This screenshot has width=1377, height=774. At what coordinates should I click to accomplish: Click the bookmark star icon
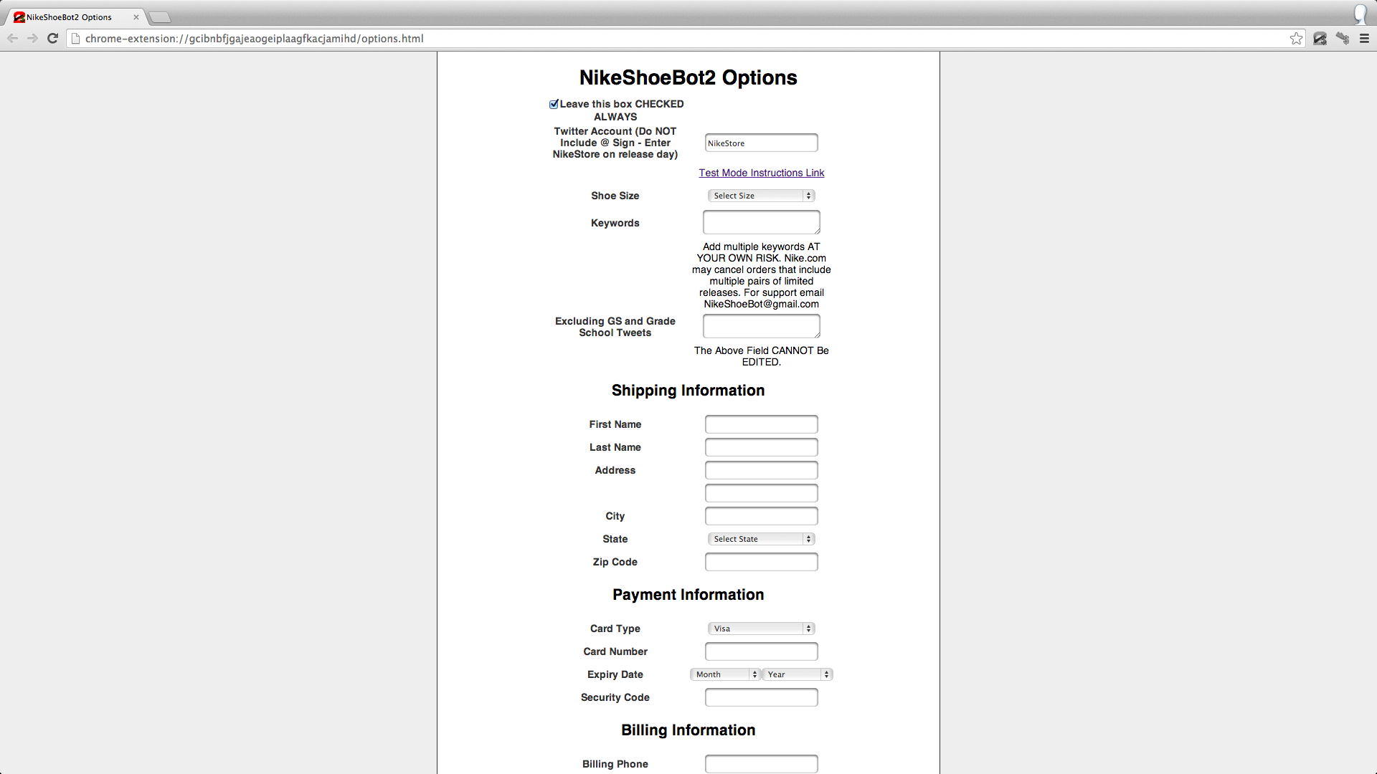[x=1296, y=39]
